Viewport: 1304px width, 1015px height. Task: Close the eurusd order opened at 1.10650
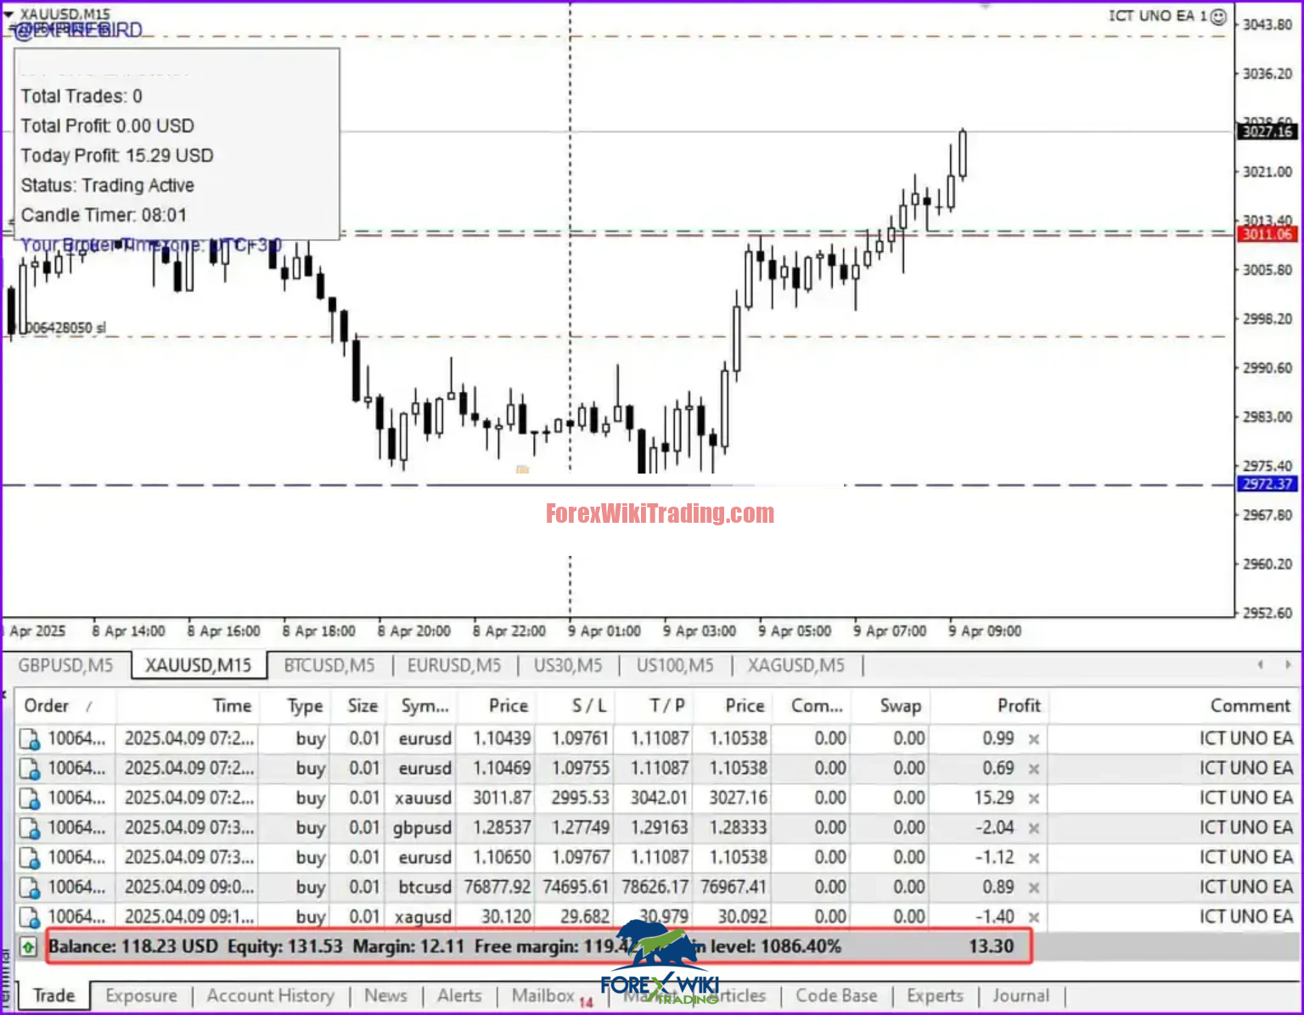click(x=1034, y=858)
